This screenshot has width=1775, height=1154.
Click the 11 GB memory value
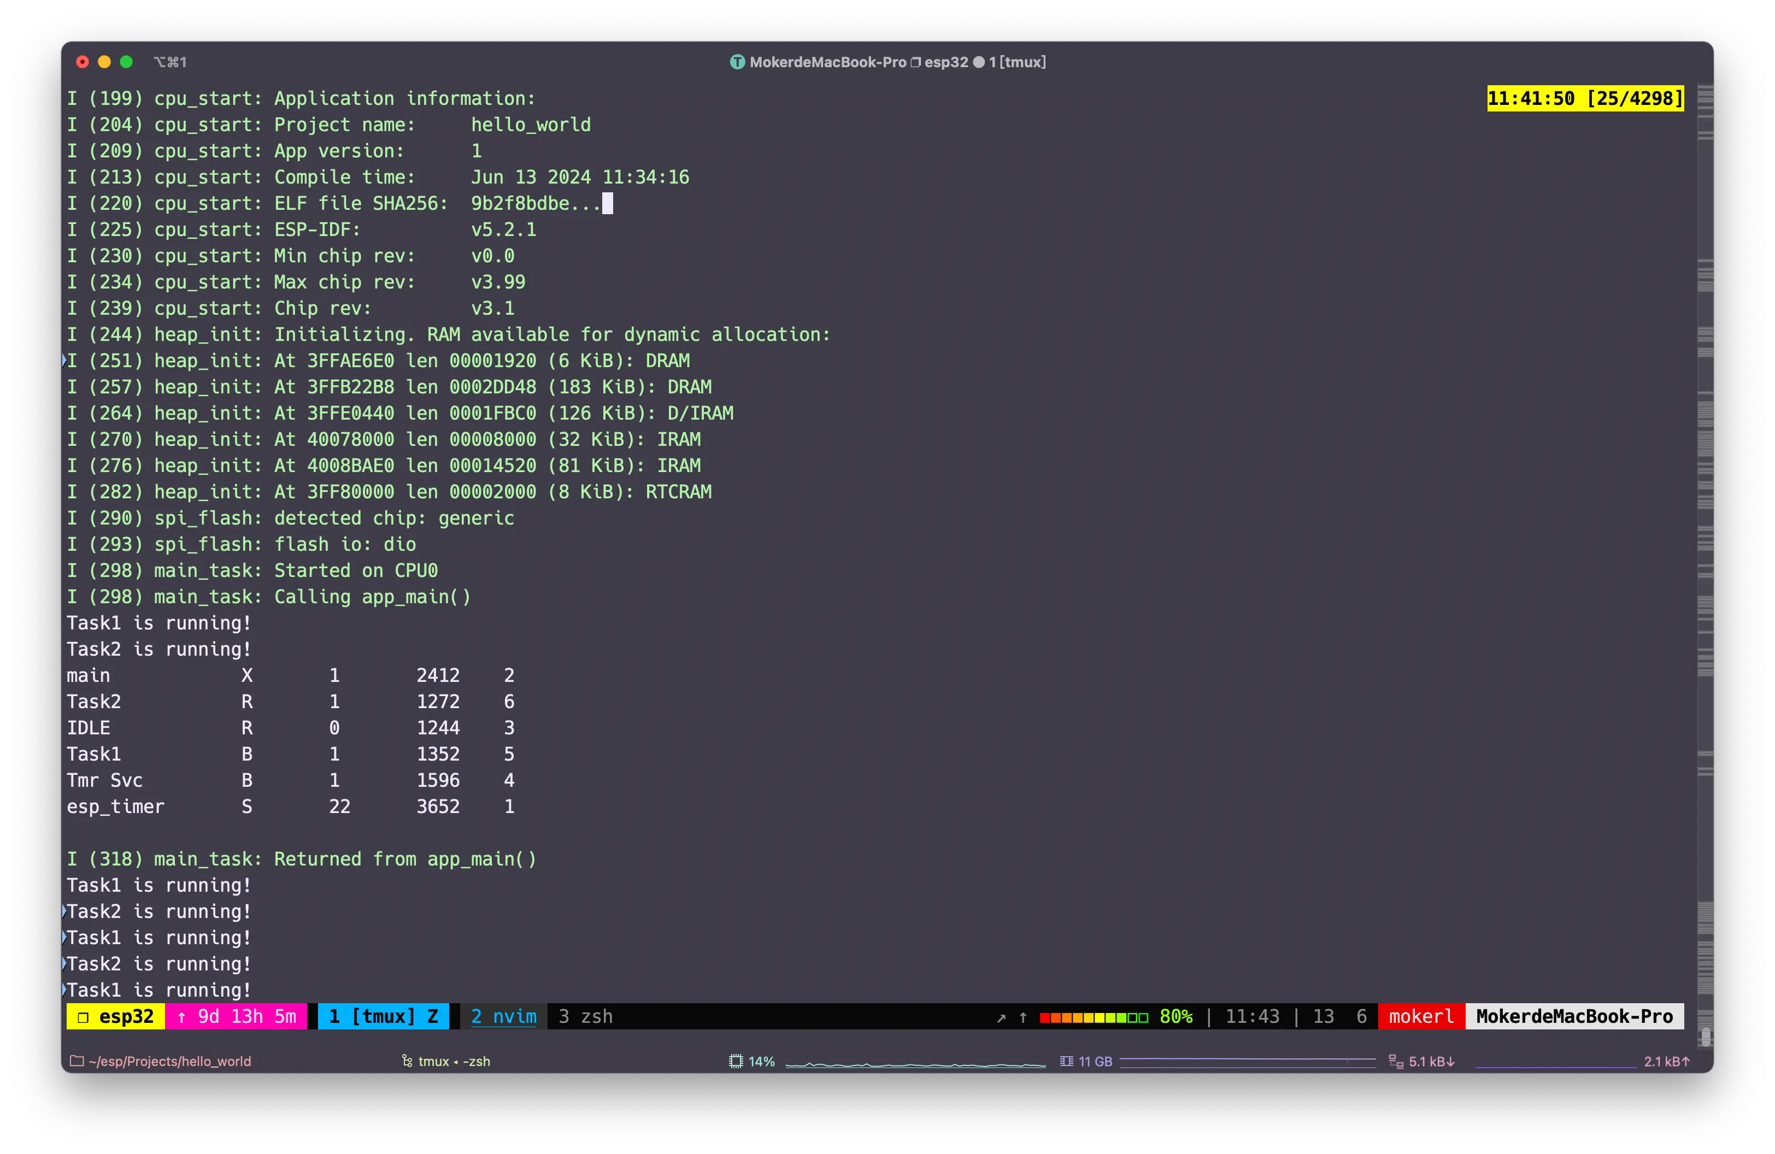tap(1095, 1061)
